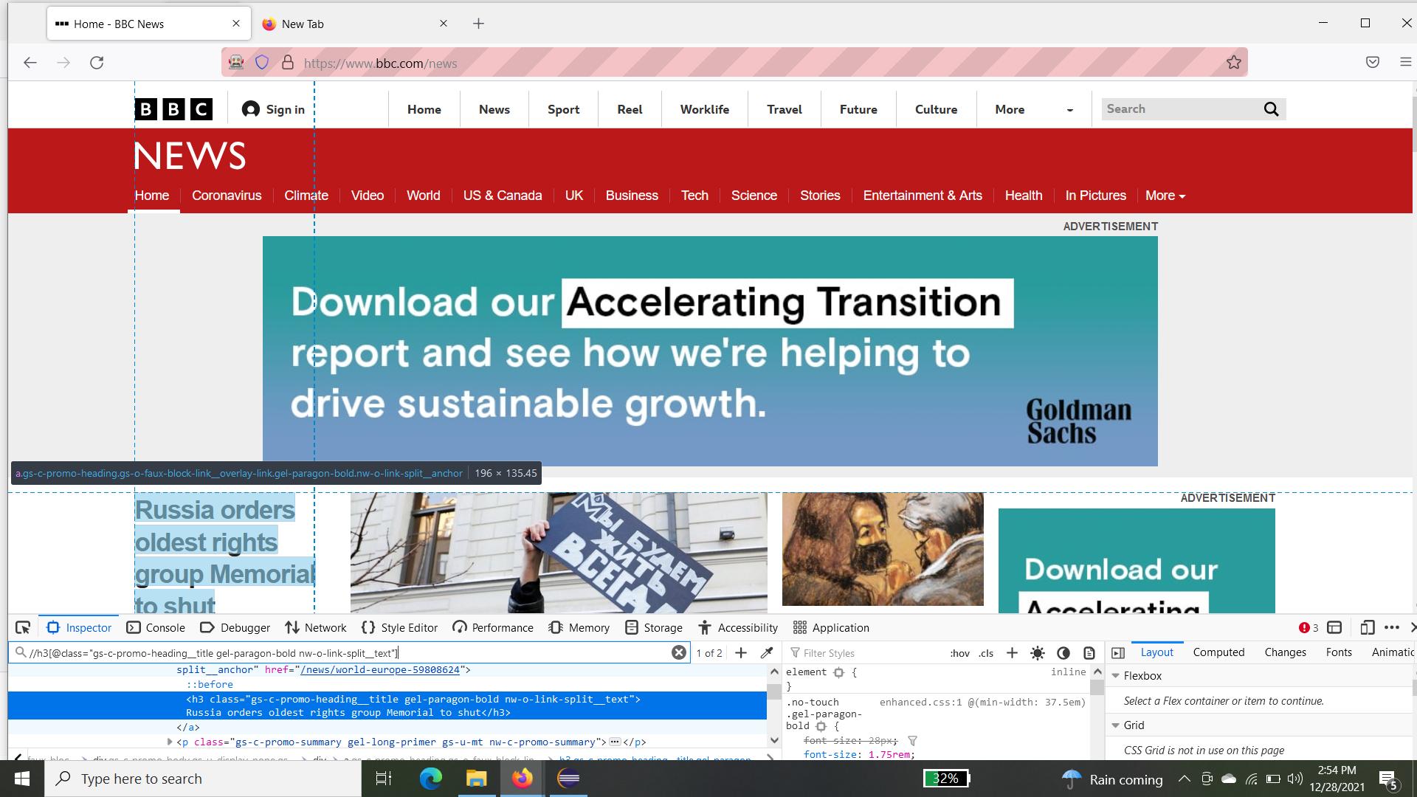
Task: Switch to the New Tab browser tab
Action: click(354, 24)
